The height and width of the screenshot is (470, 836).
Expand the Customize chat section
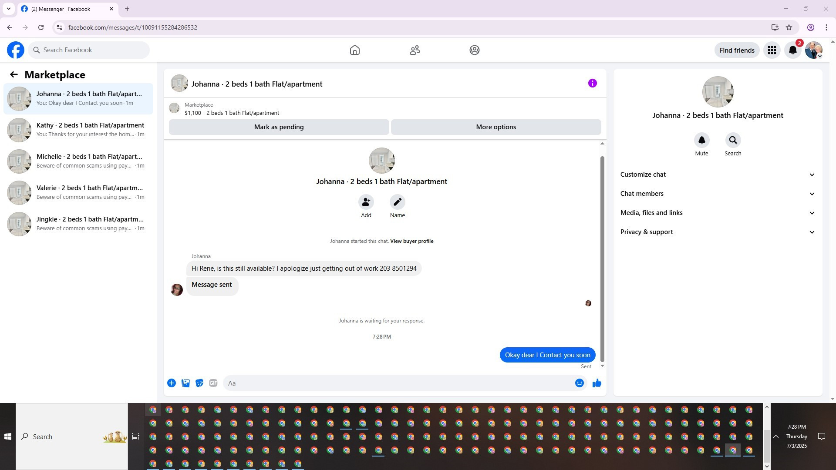(x=717, y=175)
